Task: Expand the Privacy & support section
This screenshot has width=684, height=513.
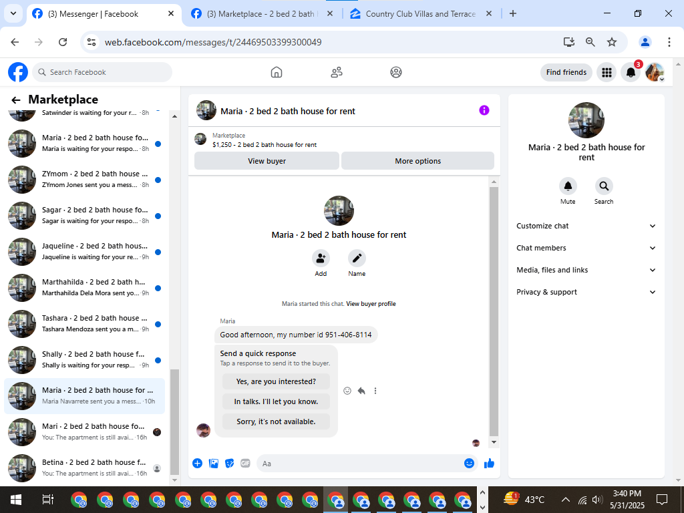Action: pos(586,293)
